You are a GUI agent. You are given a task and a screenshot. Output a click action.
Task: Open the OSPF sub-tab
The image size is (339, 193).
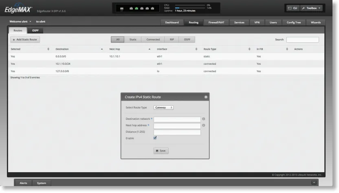[35, 30]
